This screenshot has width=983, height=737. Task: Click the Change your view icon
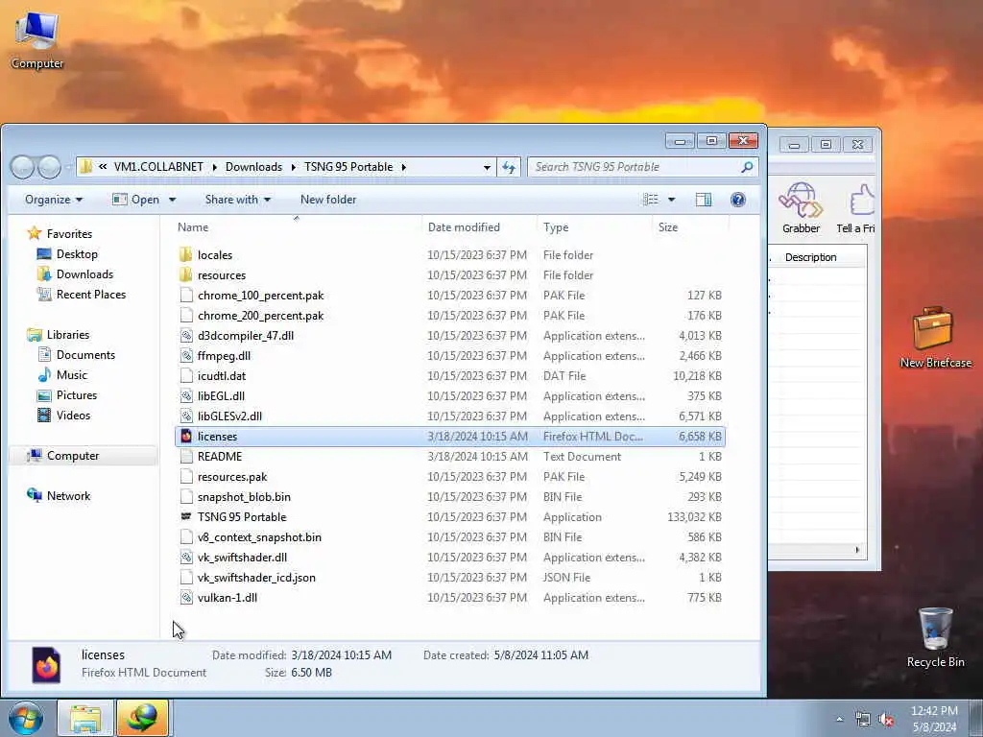tap(651, 200)
